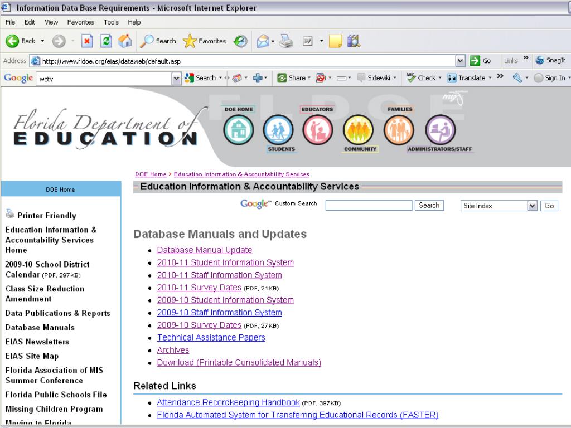Open the Students circle icon
571x428 pixels.
(278, 130)
